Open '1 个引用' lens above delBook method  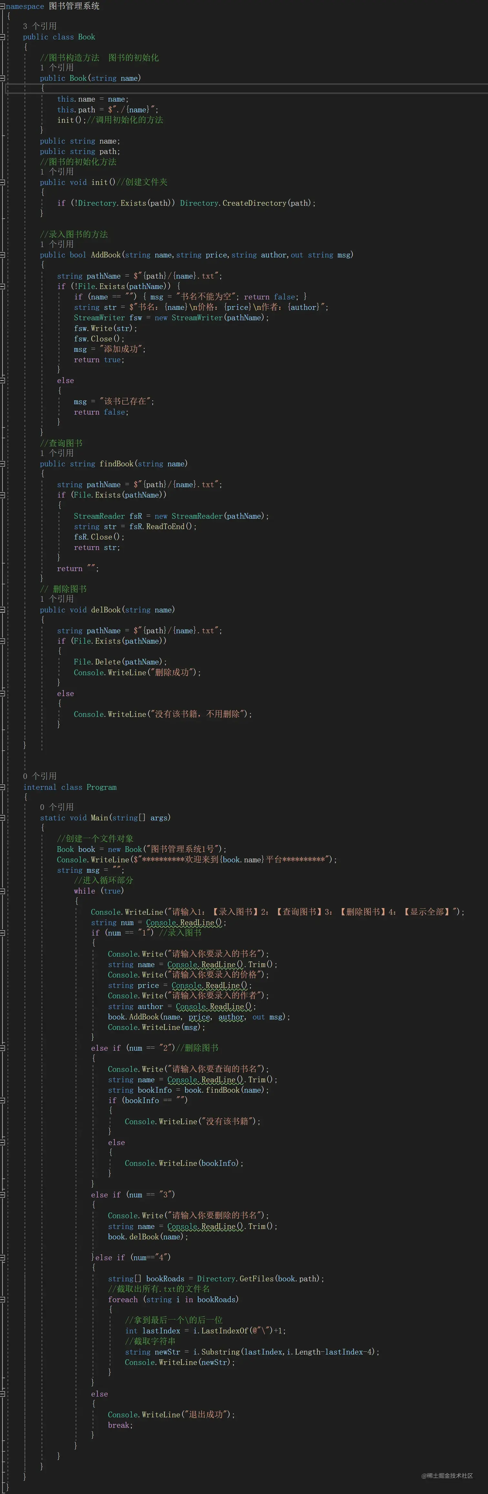(57, 599)
